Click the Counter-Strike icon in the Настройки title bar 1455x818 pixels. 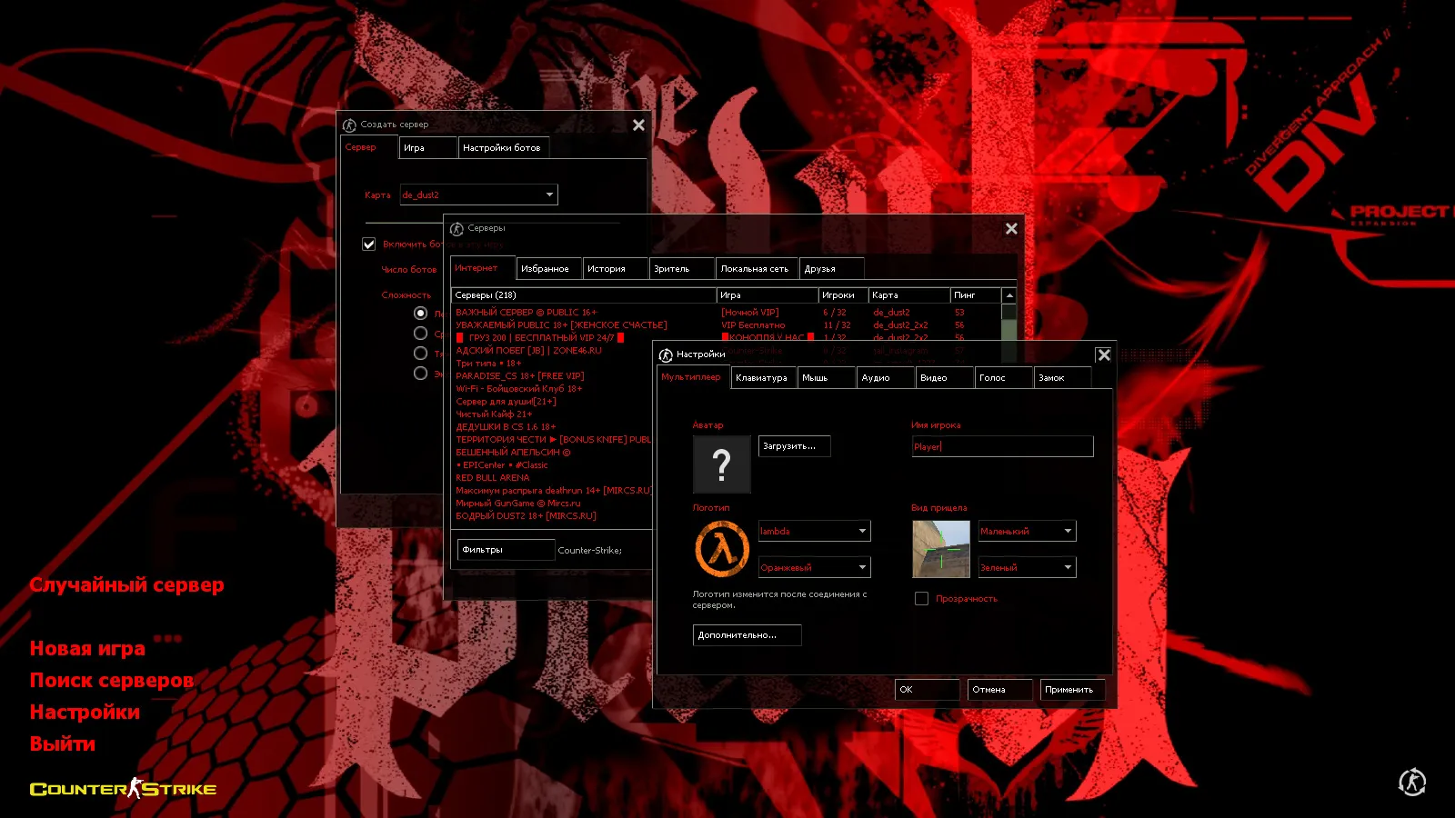(x=666, y=354)
